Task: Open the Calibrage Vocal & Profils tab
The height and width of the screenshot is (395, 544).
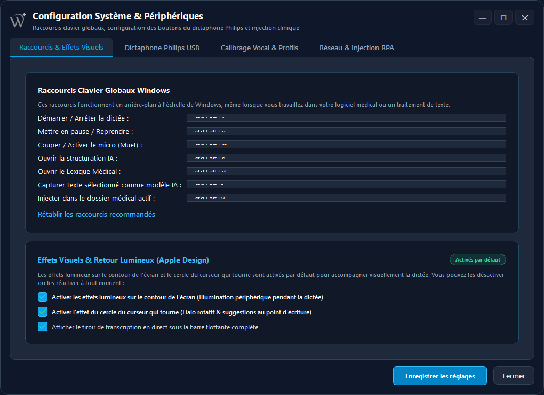Action: pyautogui.click(x=259, y=48)
